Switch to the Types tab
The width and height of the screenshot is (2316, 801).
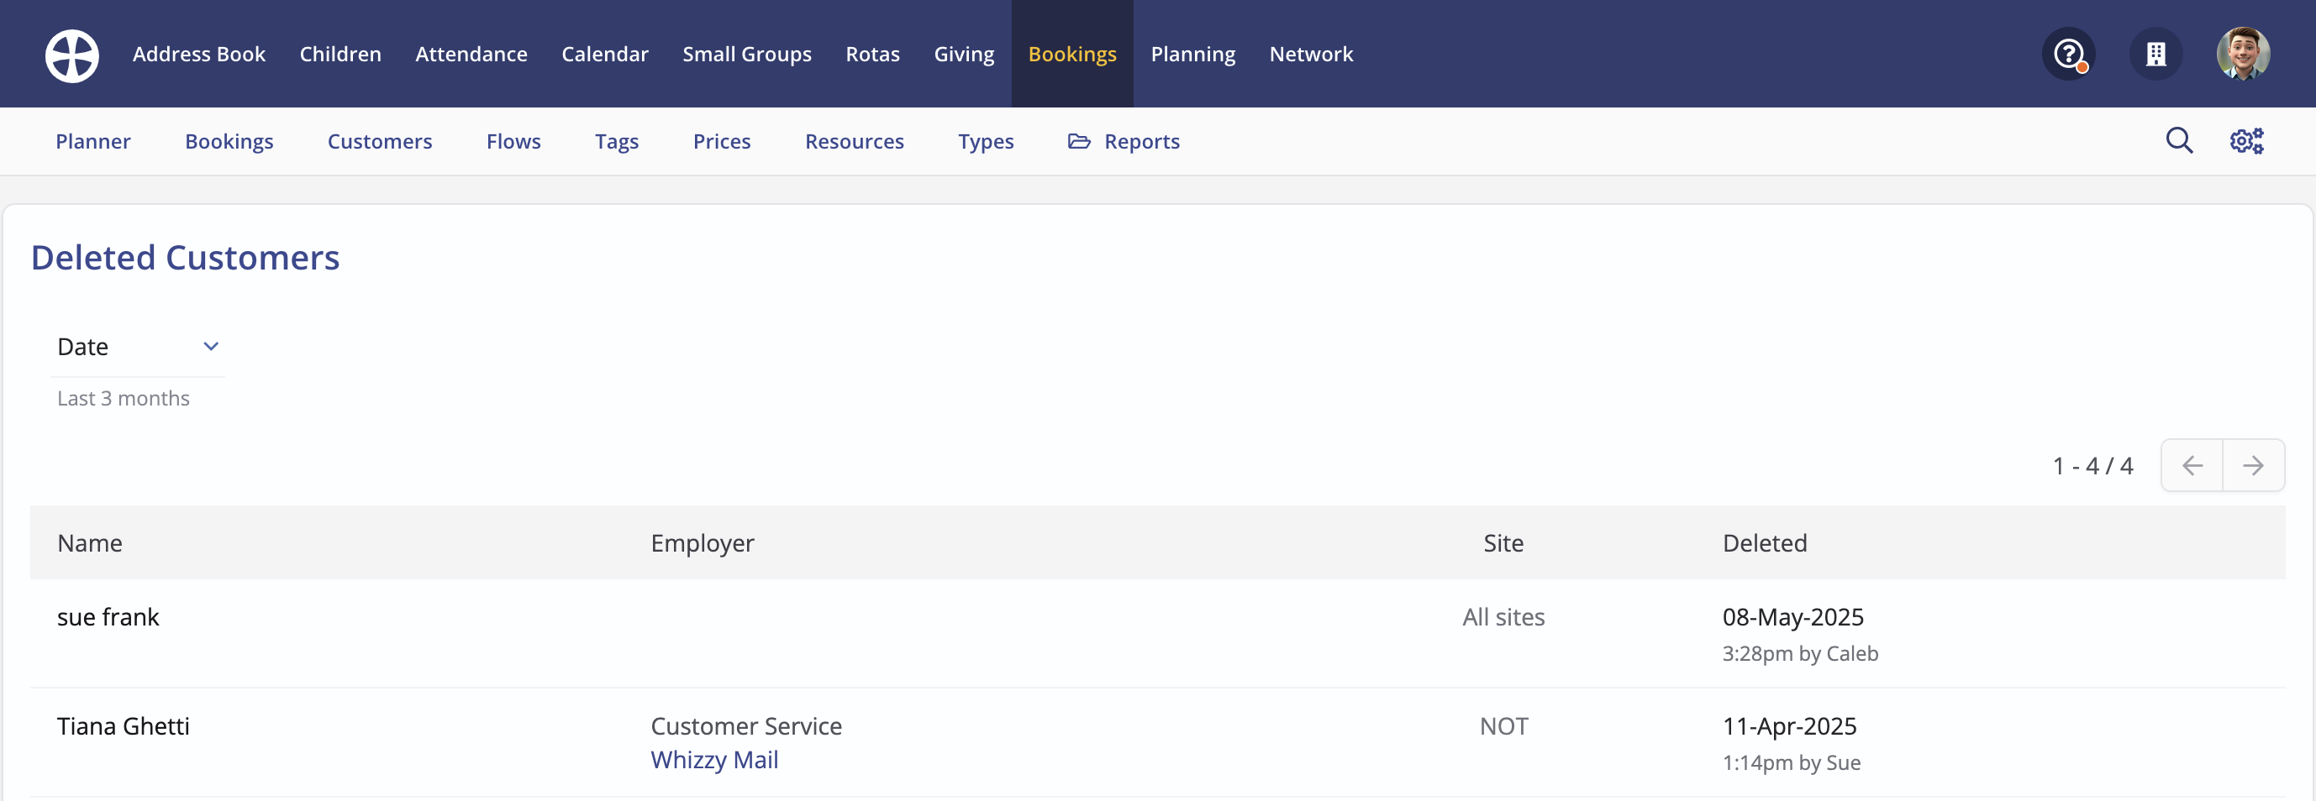(x=986, y=141)
